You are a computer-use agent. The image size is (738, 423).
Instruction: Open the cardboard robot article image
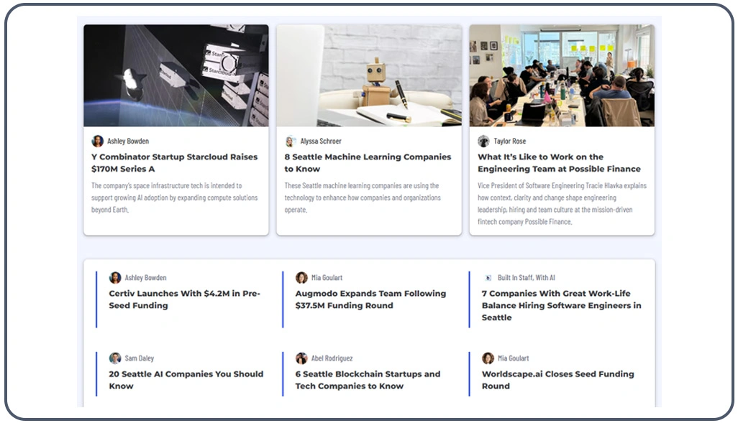click(369, 75)
